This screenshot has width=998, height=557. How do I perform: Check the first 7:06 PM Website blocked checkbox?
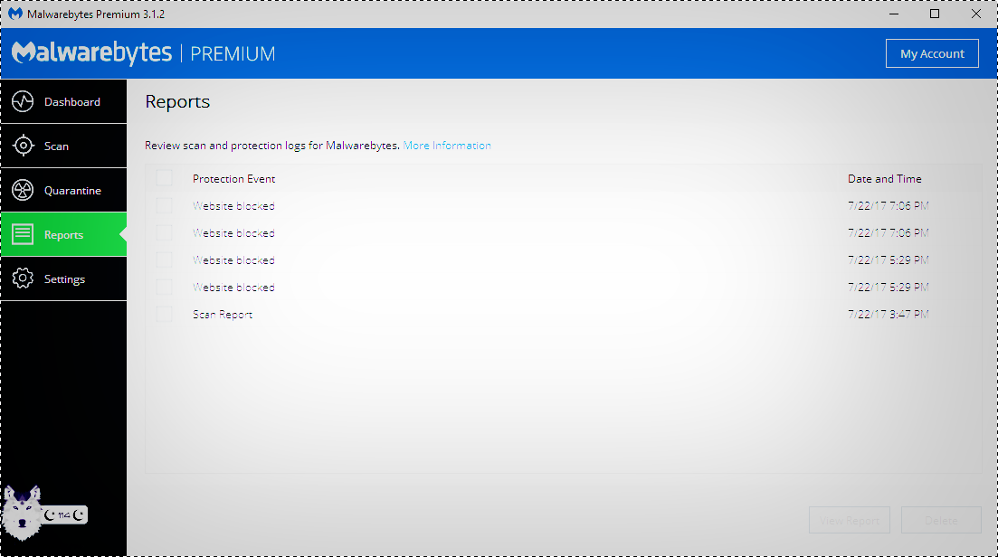[164, 206]
